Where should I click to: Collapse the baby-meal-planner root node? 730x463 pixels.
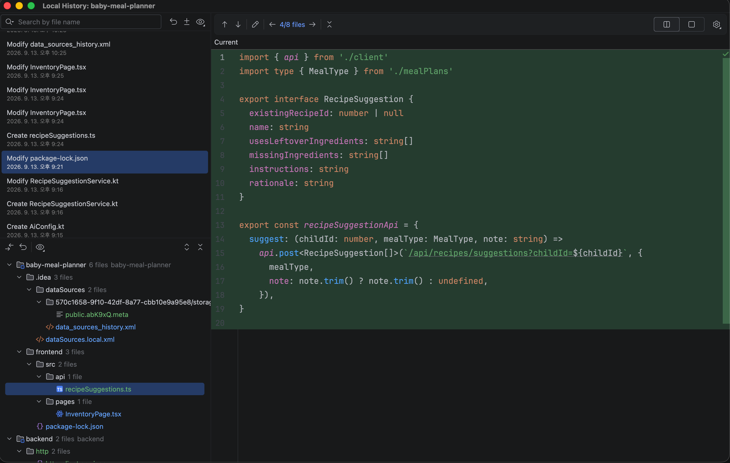tap(9, 265)
